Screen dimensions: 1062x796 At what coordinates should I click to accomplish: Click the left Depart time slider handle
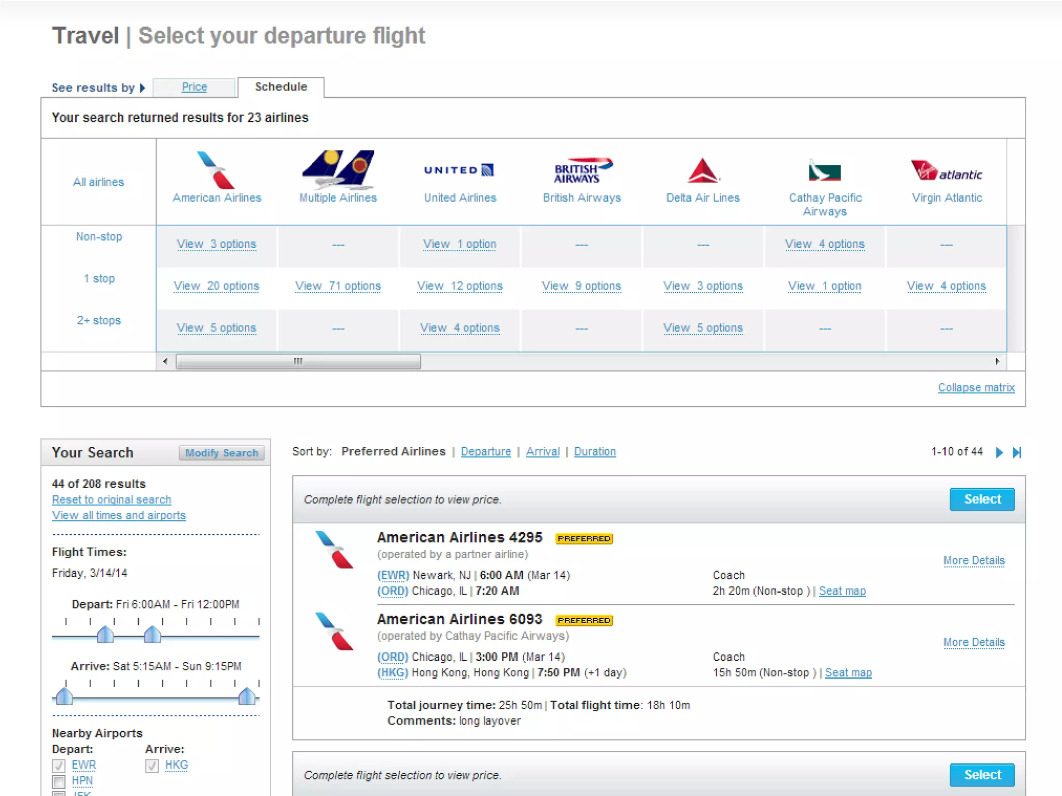tap(105, 634)
